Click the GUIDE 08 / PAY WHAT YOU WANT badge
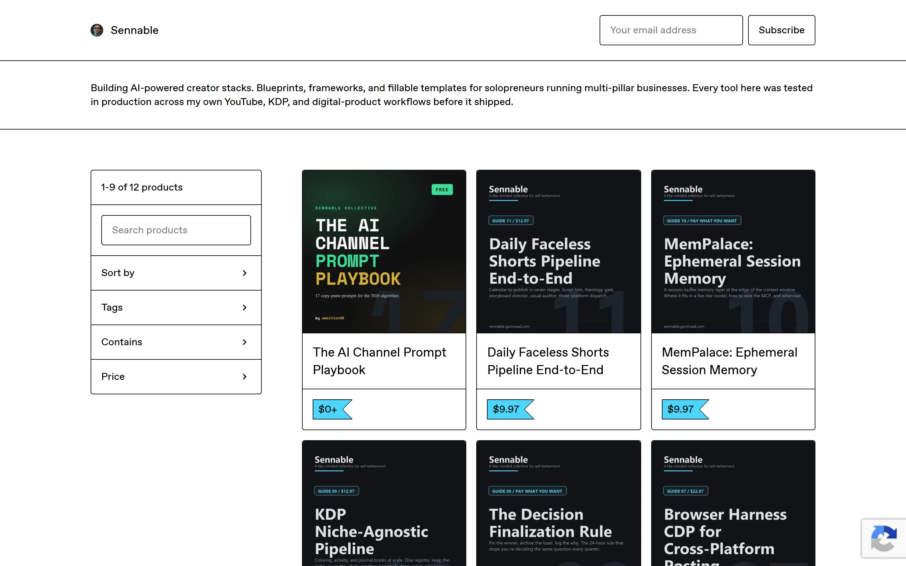The height and width of the screenshot is (566, 906). [x=527, y=491]
